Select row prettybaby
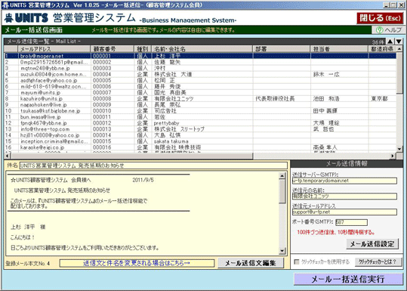The width and height of the screenshot is (407, 291). (x=200, y=123)
